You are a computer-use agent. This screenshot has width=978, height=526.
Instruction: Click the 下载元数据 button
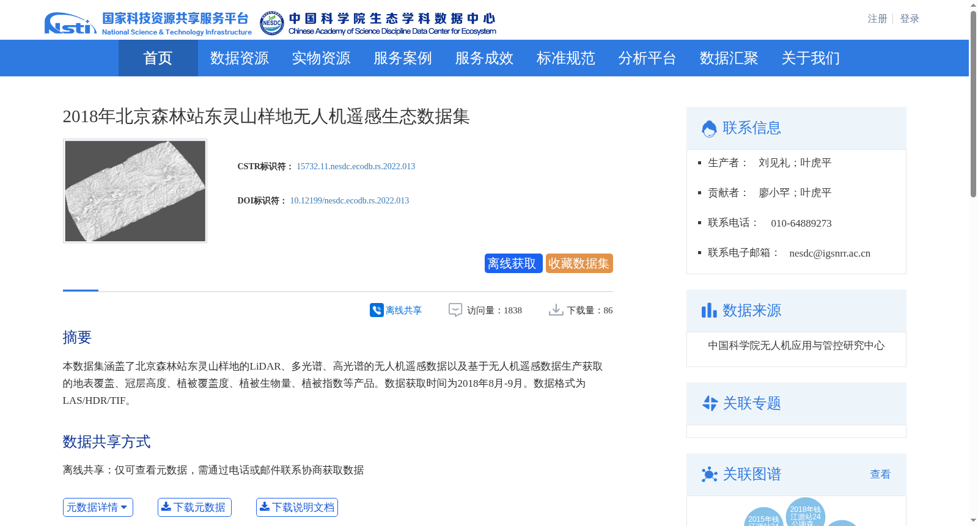click(x=194, y=507)
